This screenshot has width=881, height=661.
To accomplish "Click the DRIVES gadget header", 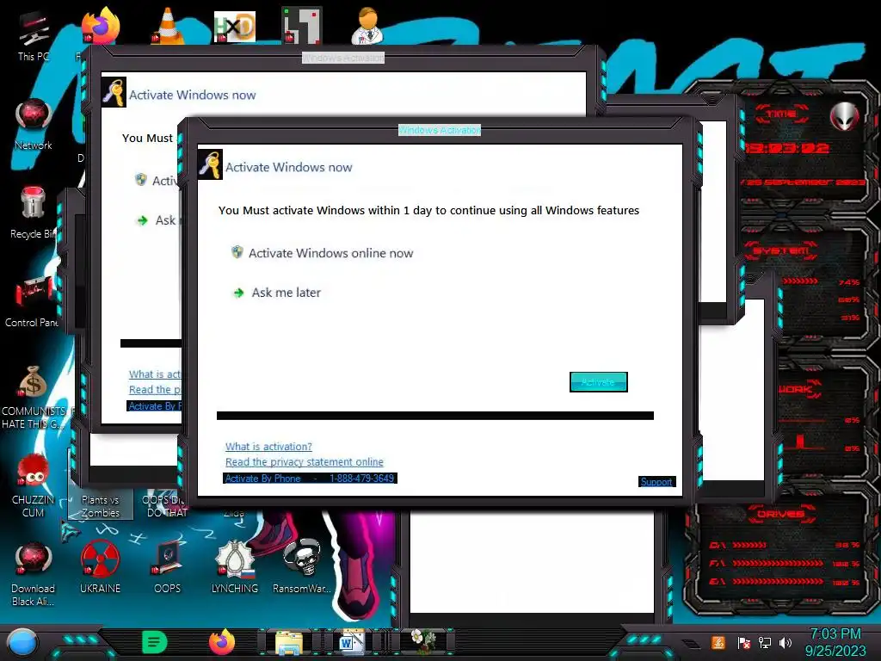I will pyautogui.click(x=780, y=514).
